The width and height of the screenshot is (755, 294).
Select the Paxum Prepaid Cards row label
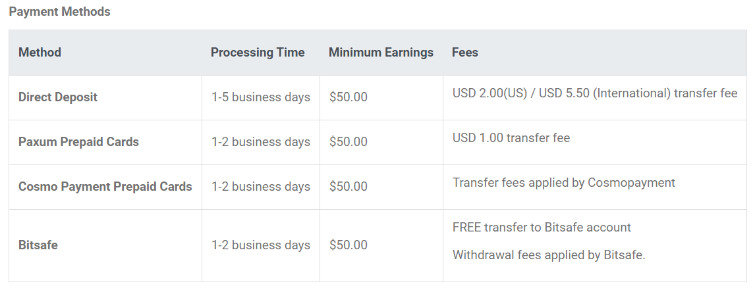[x=78, y=141]
